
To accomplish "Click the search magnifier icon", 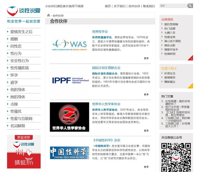I will pos(190,6).
